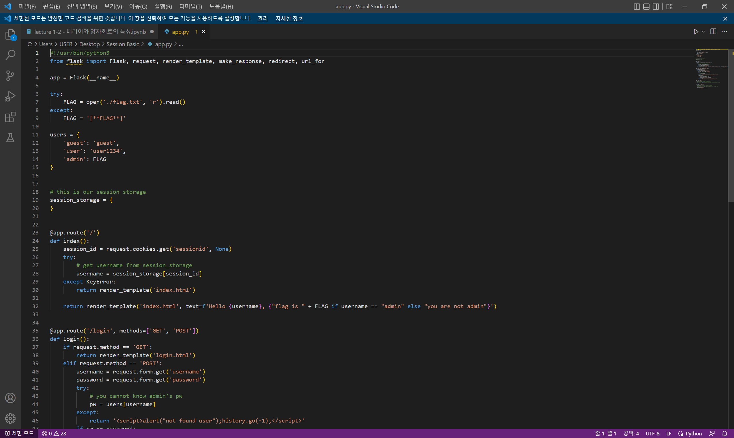Toggle the primary side bar layout button
This screenshot has width=734, height=438.
tap(637, 7)
